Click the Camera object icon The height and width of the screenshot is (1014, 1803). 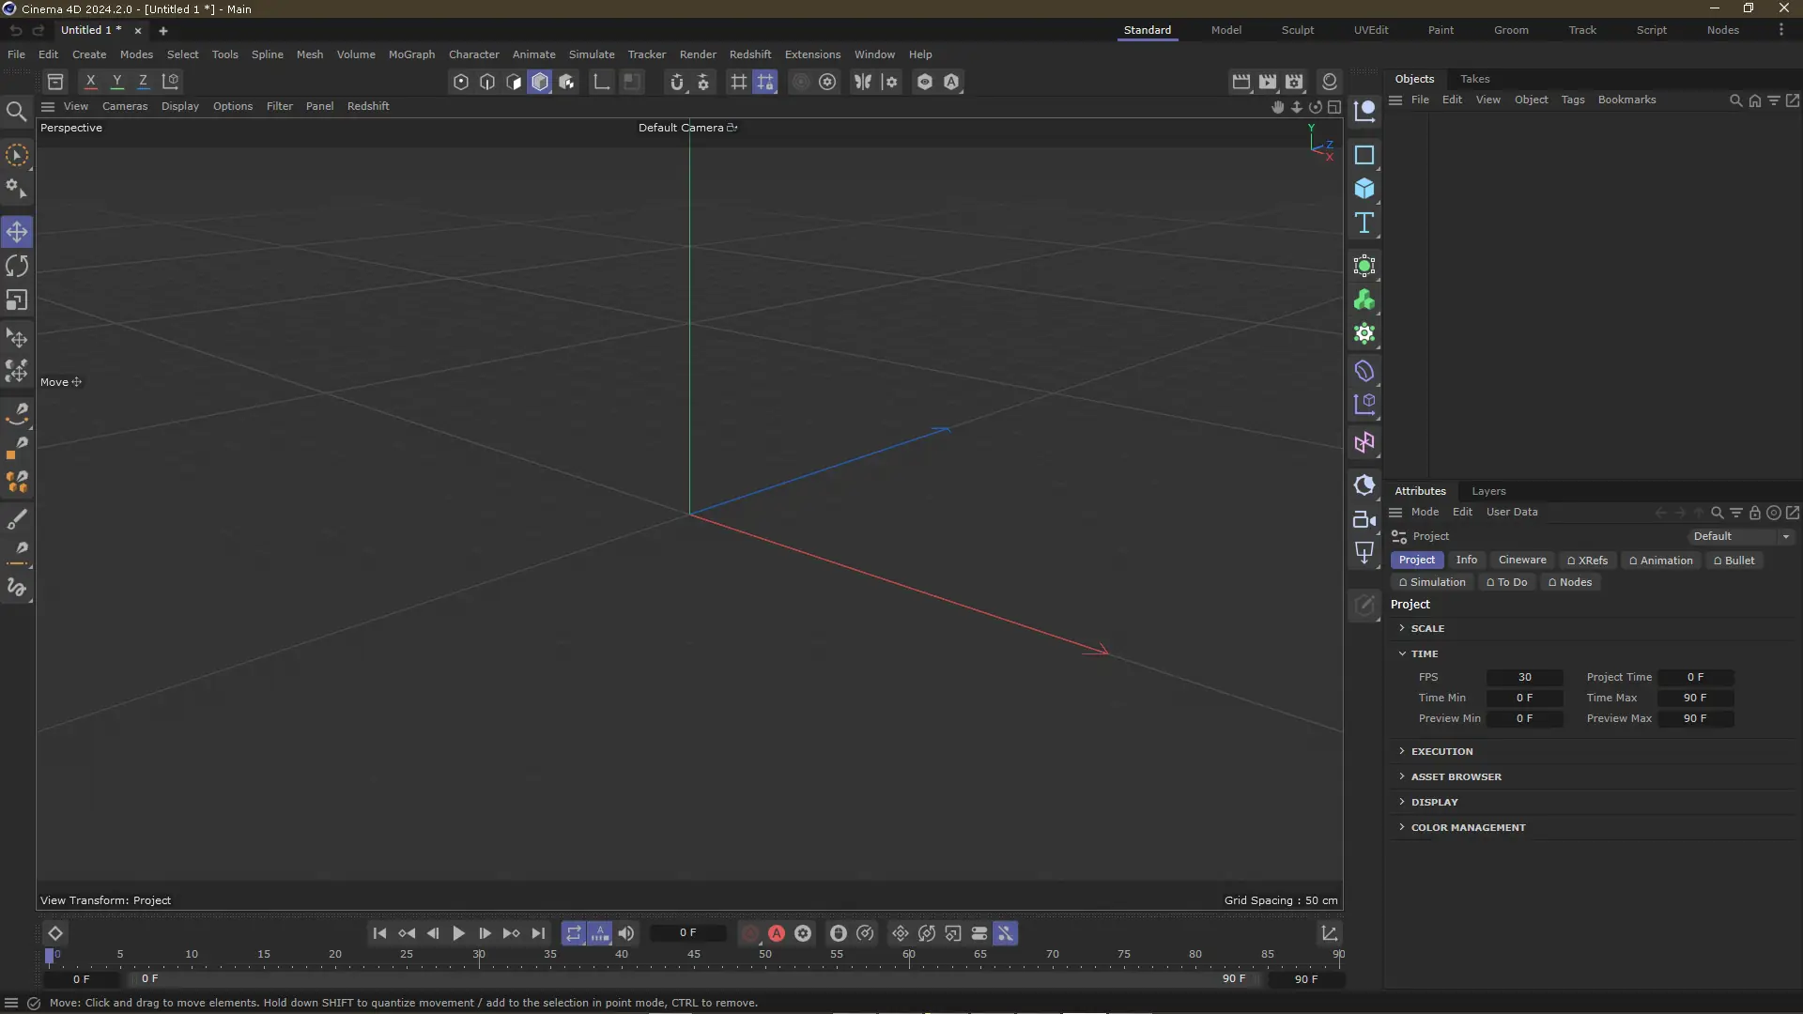(1364, 519)
